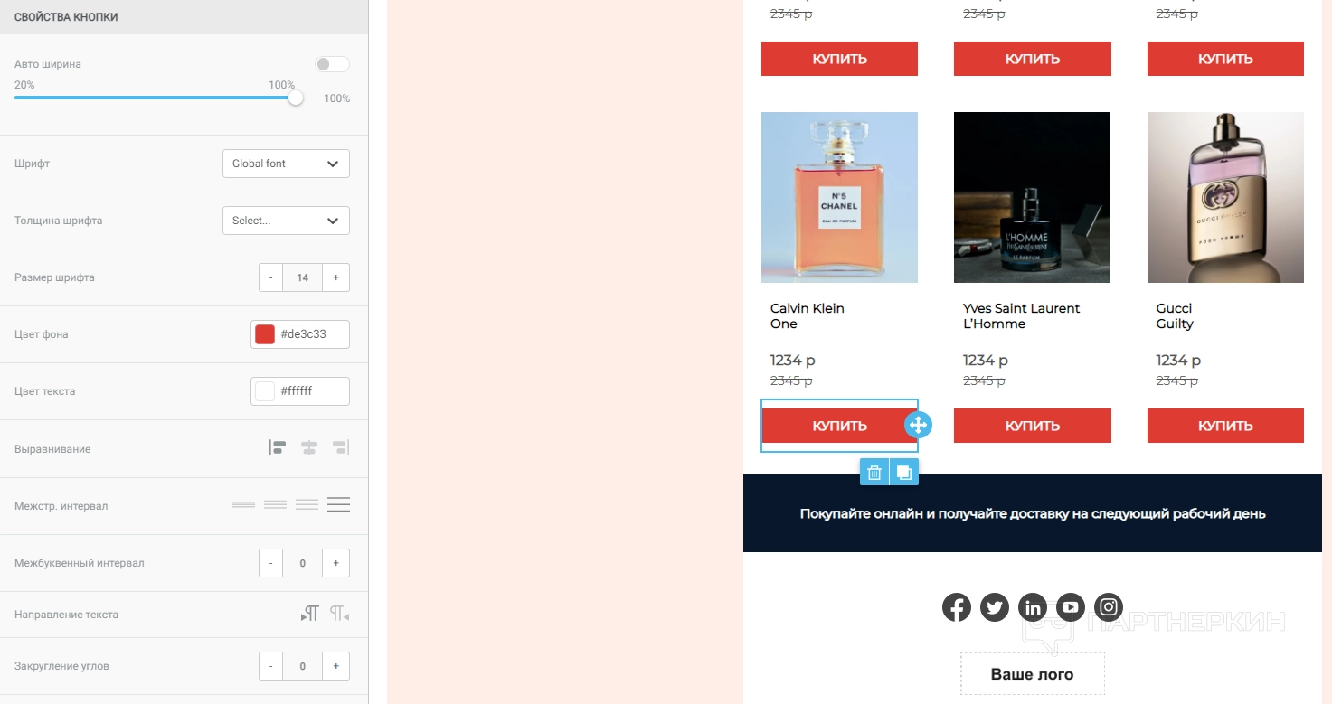Toggle the Авто ширина switch
The image size is (1332, 704).
(332, 64)
